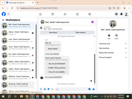The image size is (132, 99).
Task: Open the Windows Task View icon
Action: (x=15, y=97)
